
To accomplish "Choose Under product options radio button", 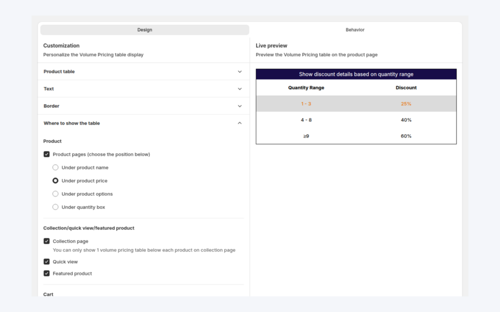I will [x=56, y=194].
